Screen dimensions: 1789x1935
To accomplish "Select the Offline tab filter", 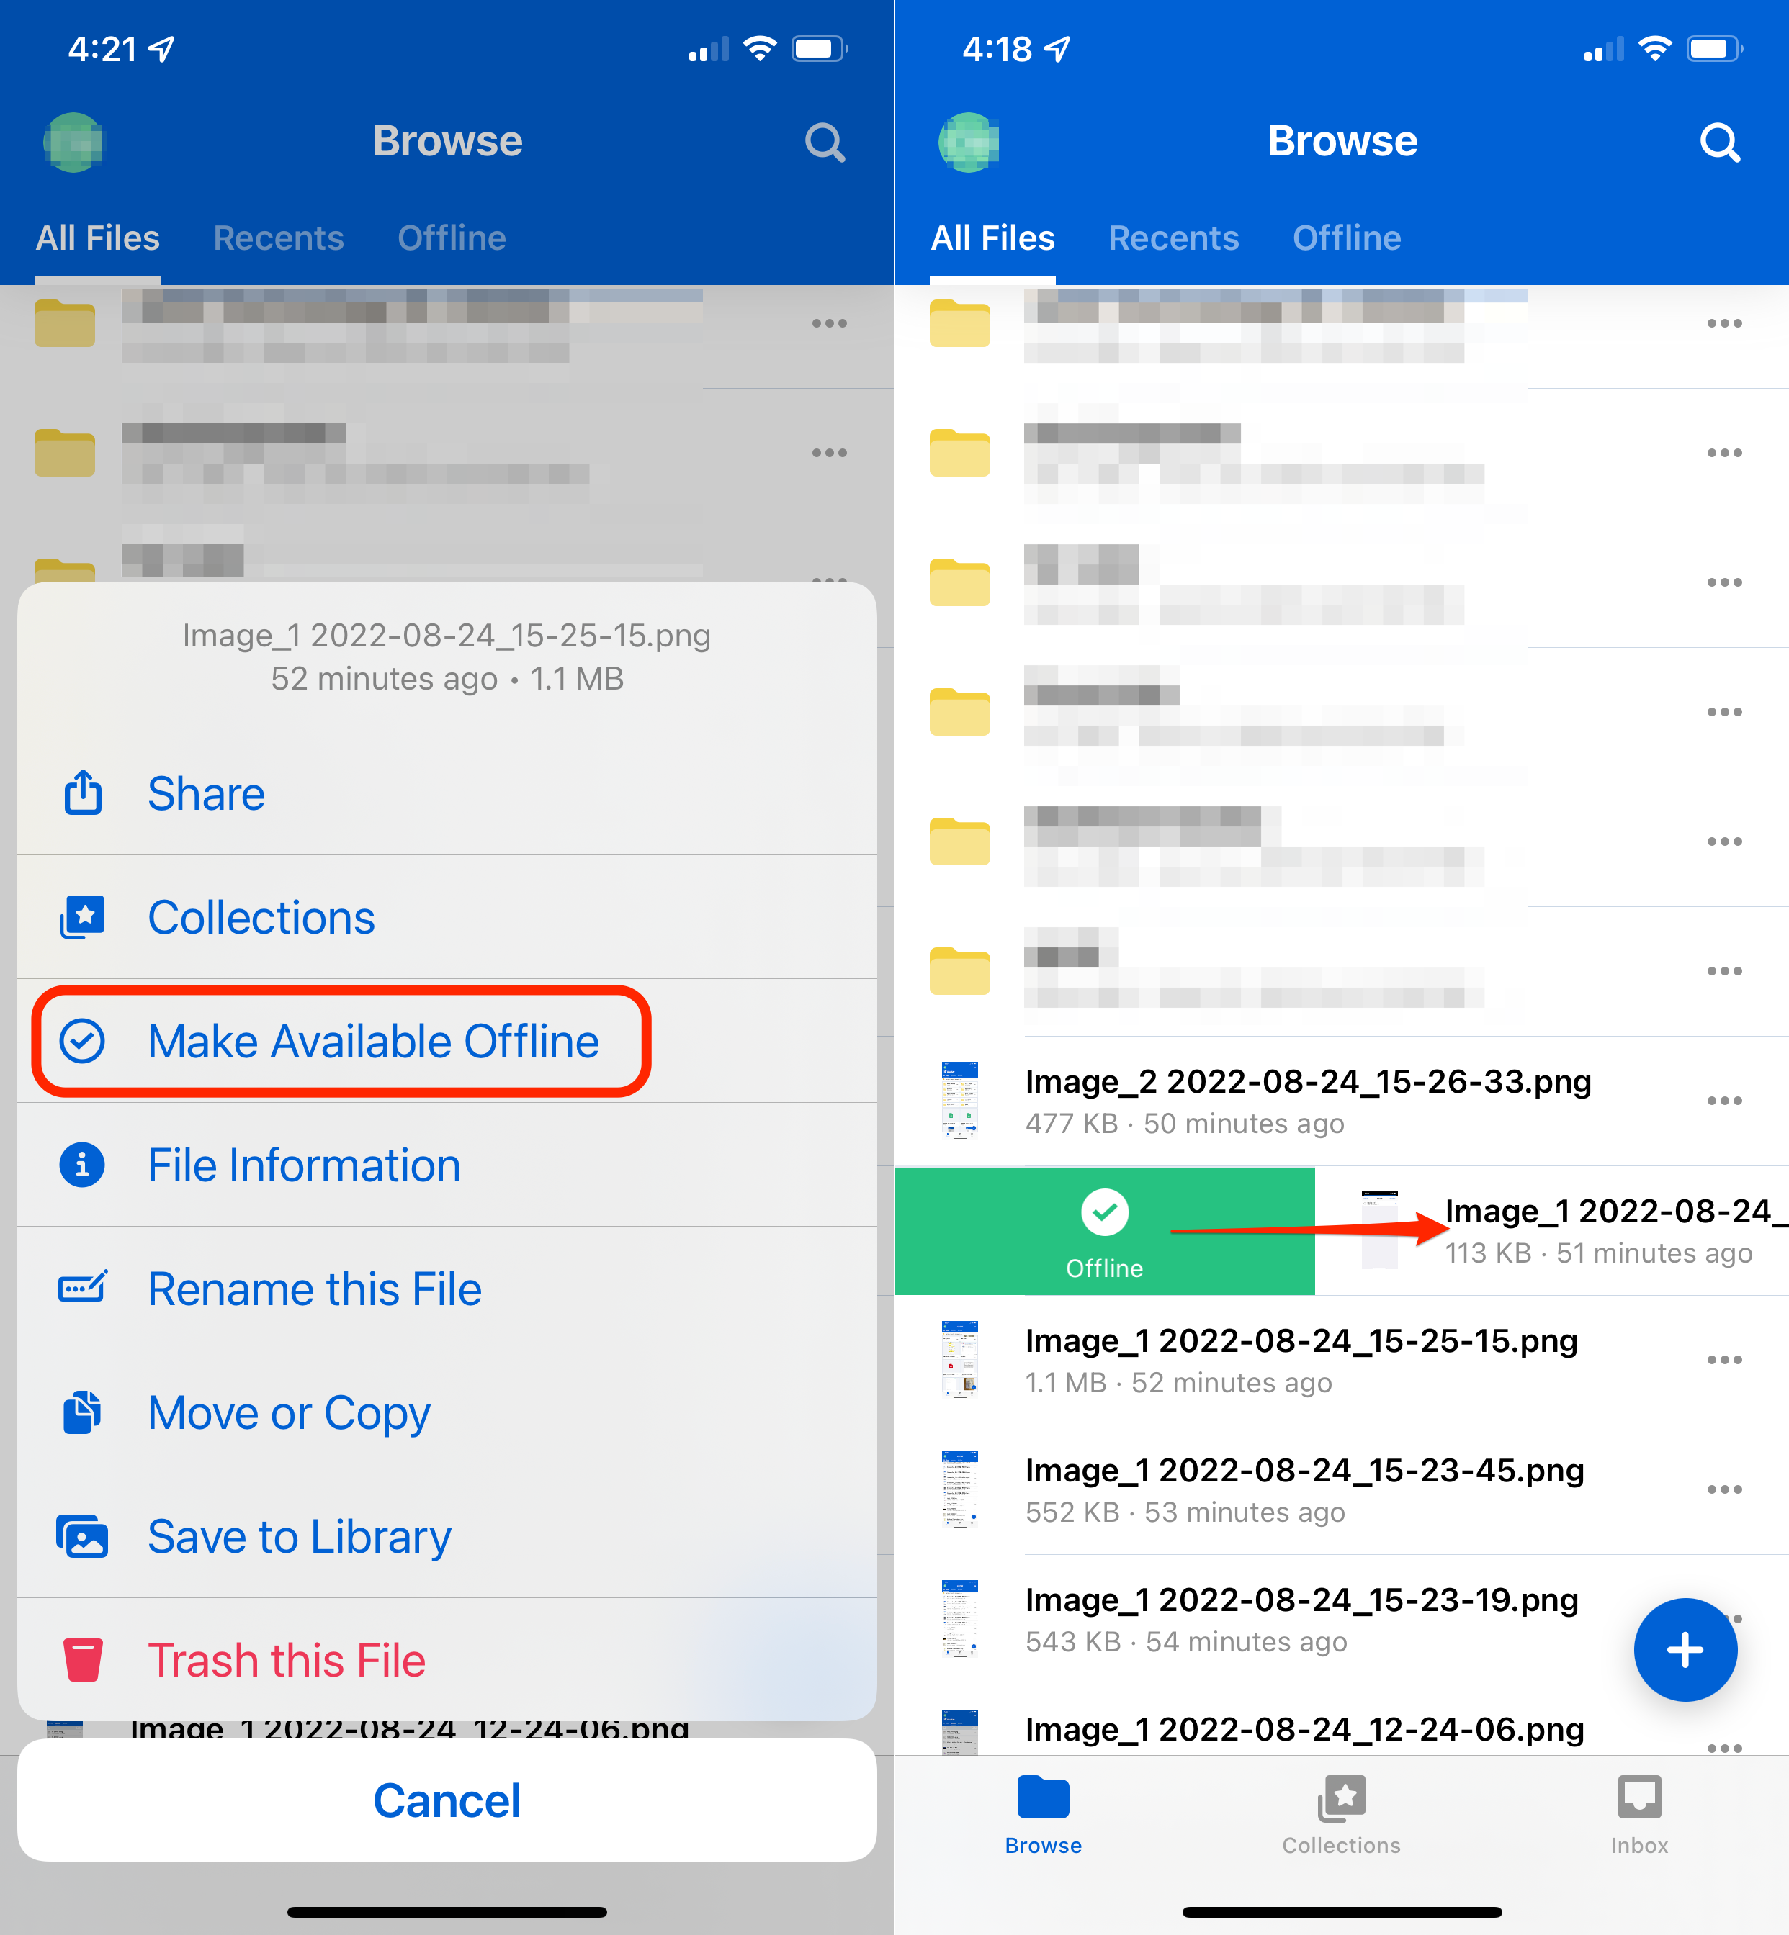I will click(x=1348, y=236).
